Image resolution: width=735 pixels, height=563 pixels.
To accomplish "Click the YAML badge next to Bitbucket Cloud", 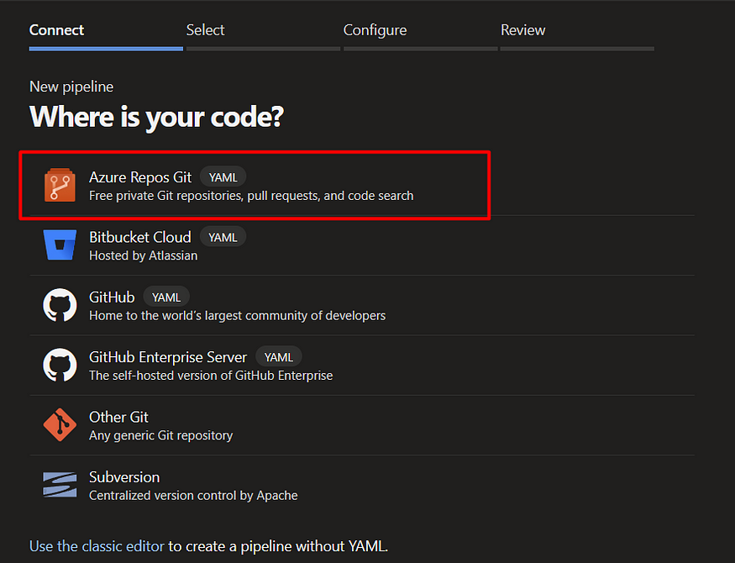I will click(223, 238).
